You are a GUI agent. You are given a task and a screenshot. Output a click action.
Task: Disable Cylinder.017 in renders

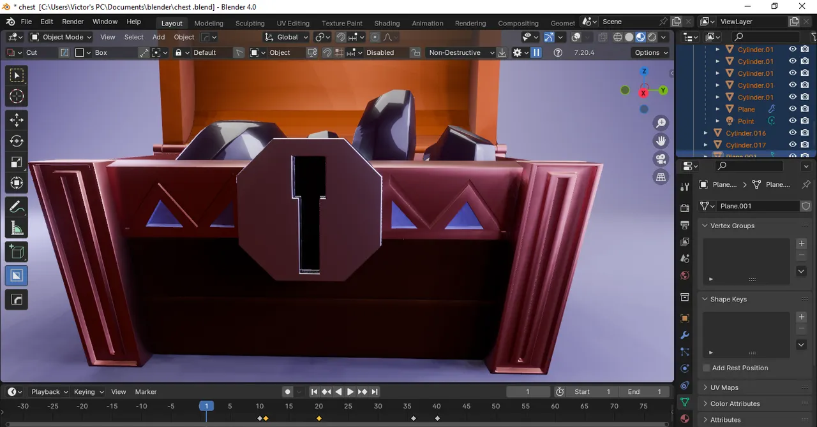[804, 145]
